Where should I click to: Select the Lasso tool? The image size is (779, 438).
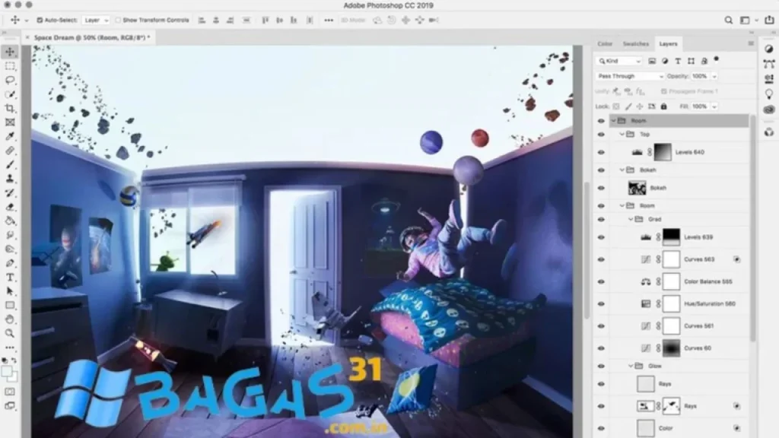10,80
